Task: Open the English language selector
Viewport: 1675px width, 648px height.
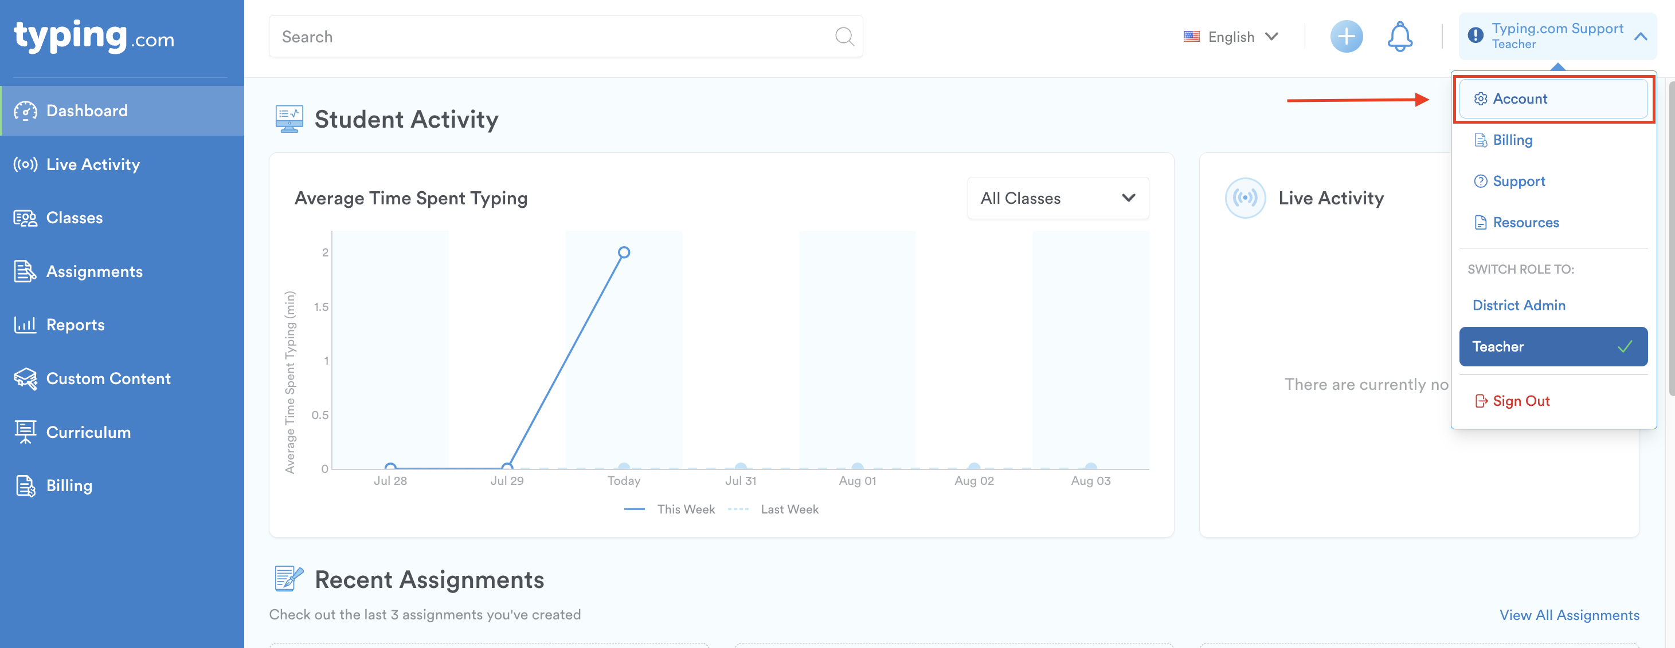Action: [x=1230, y=37]
